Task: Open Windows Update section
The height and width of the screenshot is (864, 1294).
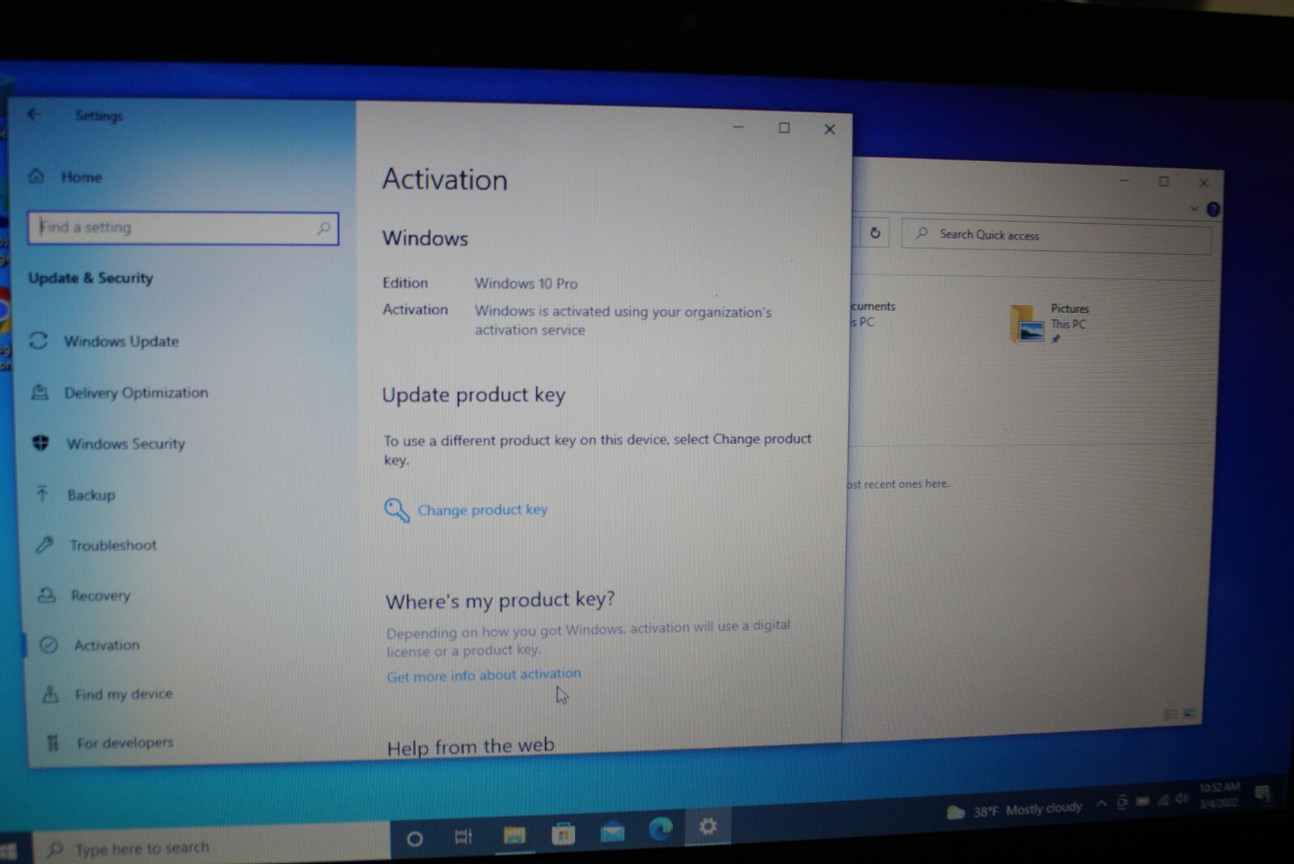Action: click(105, 341)
